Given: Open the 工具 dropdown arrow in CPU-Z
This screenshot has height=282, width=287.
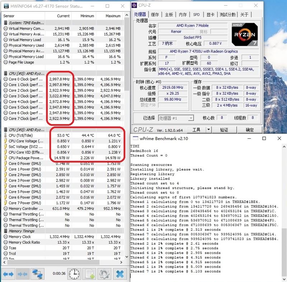Looking at the screenshot, I should [x=208, y=130].
